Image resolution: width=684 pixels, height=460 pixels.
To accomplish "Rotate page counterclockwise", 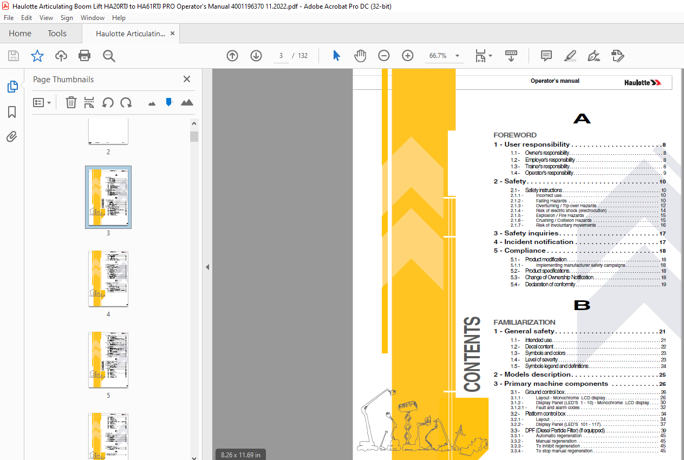I will (x=108, y=102).
